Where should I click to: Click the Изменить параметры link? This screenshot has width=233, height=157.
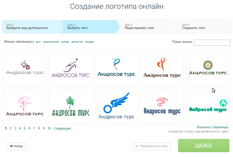pyautogui.click(x=212, y=127)
